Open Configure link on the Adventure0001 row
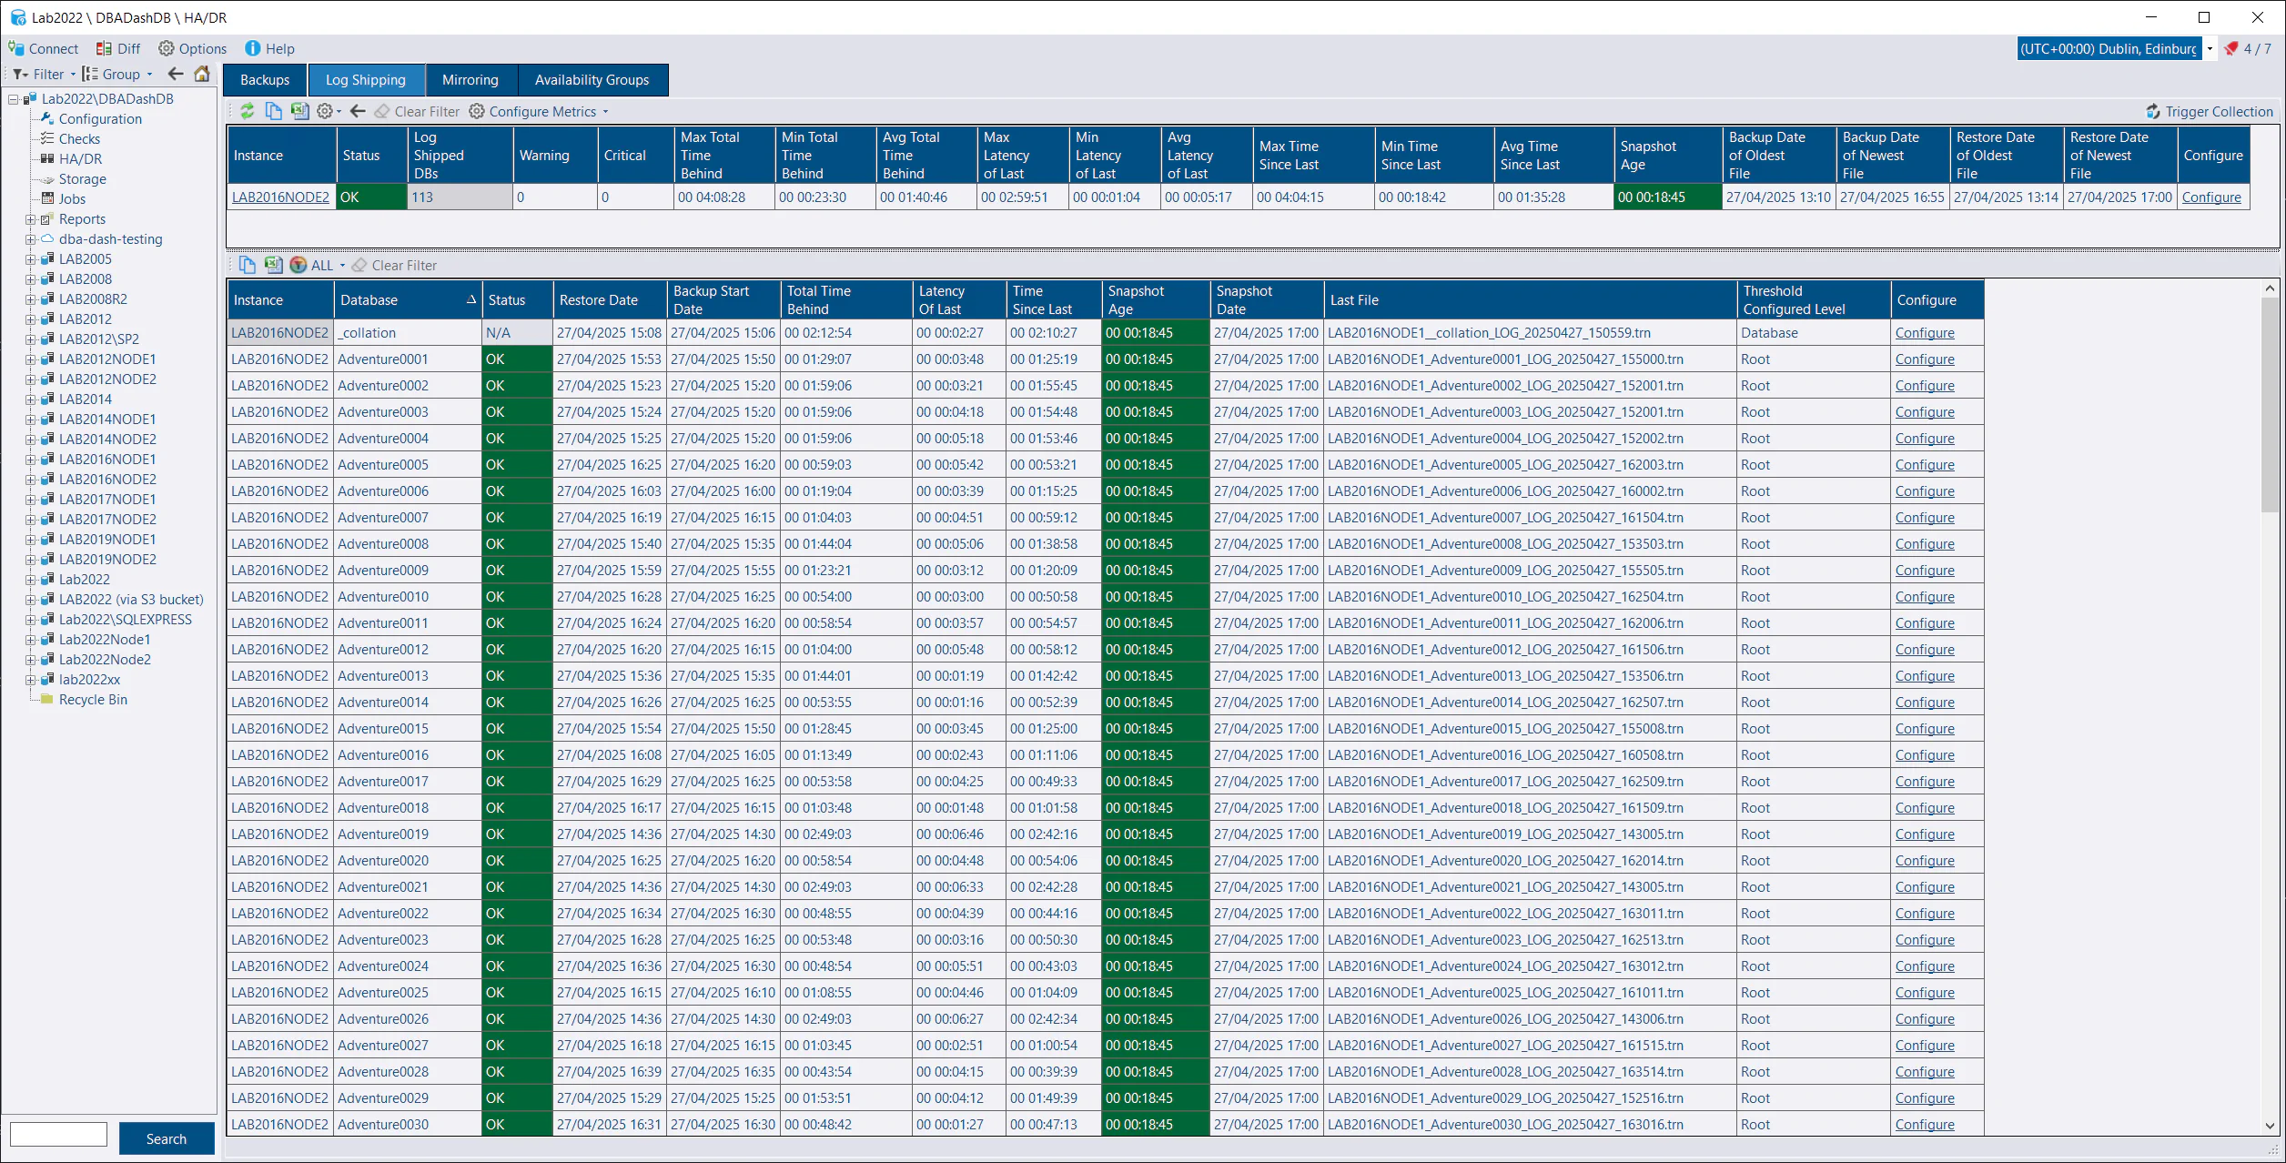 point(1925,359)
